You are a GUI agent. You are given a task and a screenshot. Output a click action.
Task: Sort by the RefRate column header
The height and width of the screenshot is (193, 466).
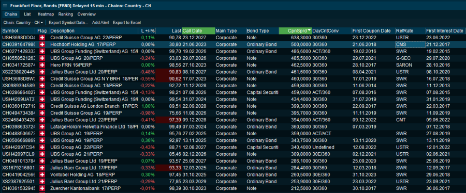click(x=410, y=31)
